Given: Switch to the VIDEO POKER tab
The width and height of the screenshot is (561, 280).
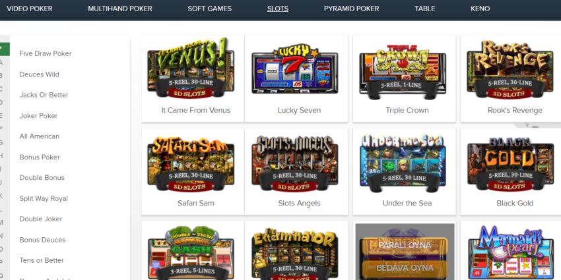Looking at the screenshot, I should [30, 9].
